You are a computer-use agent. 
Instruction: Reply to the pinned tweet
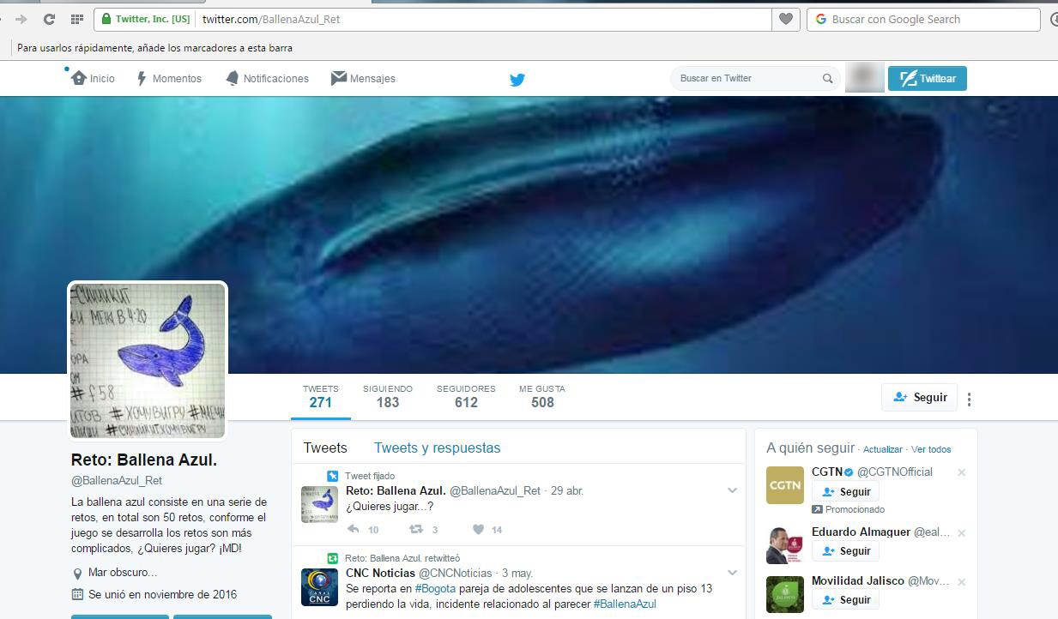(354, 529)
